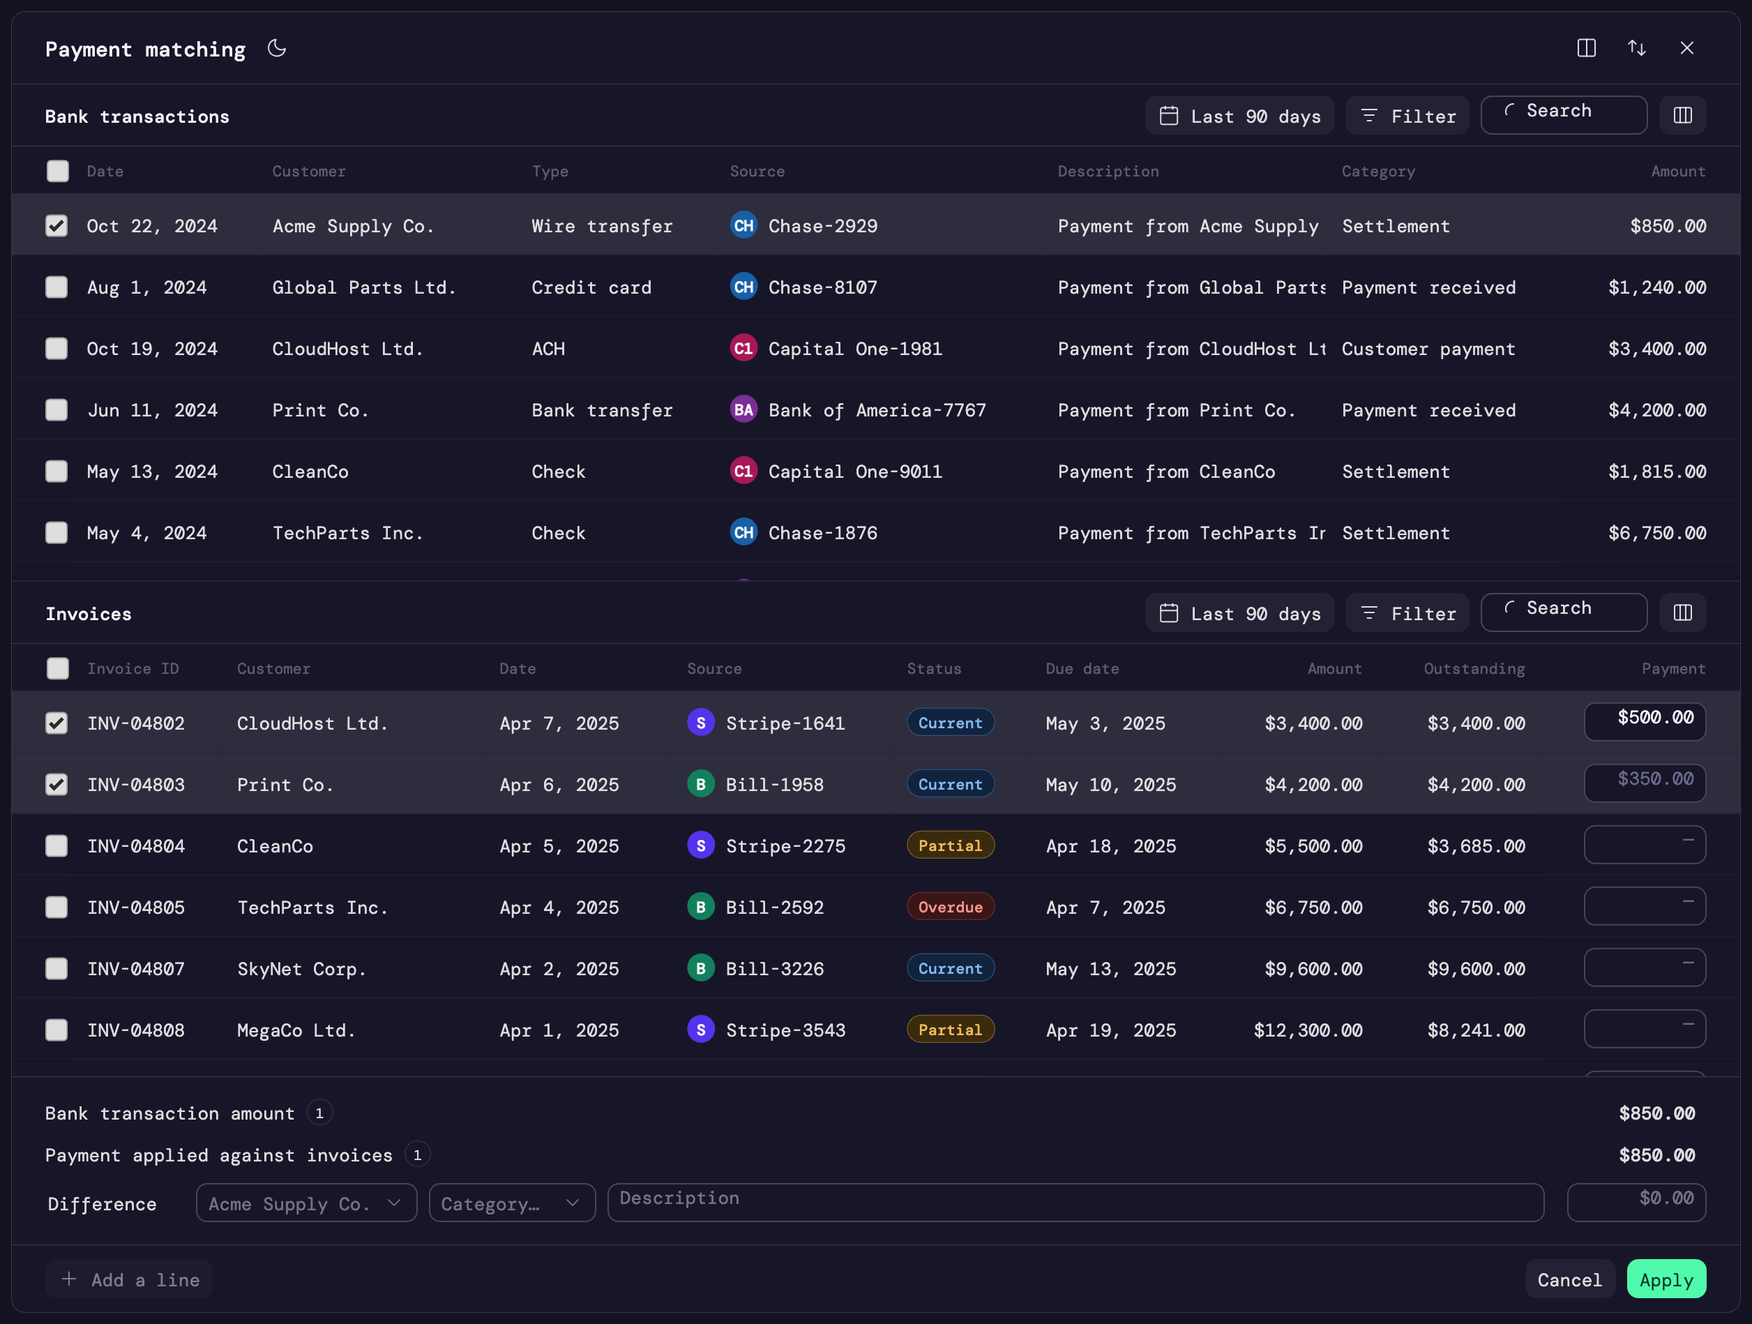Open column settings icon in Bank transactions
Viewport: 1752px width, 1324px height.
(x=1682, y=116)
